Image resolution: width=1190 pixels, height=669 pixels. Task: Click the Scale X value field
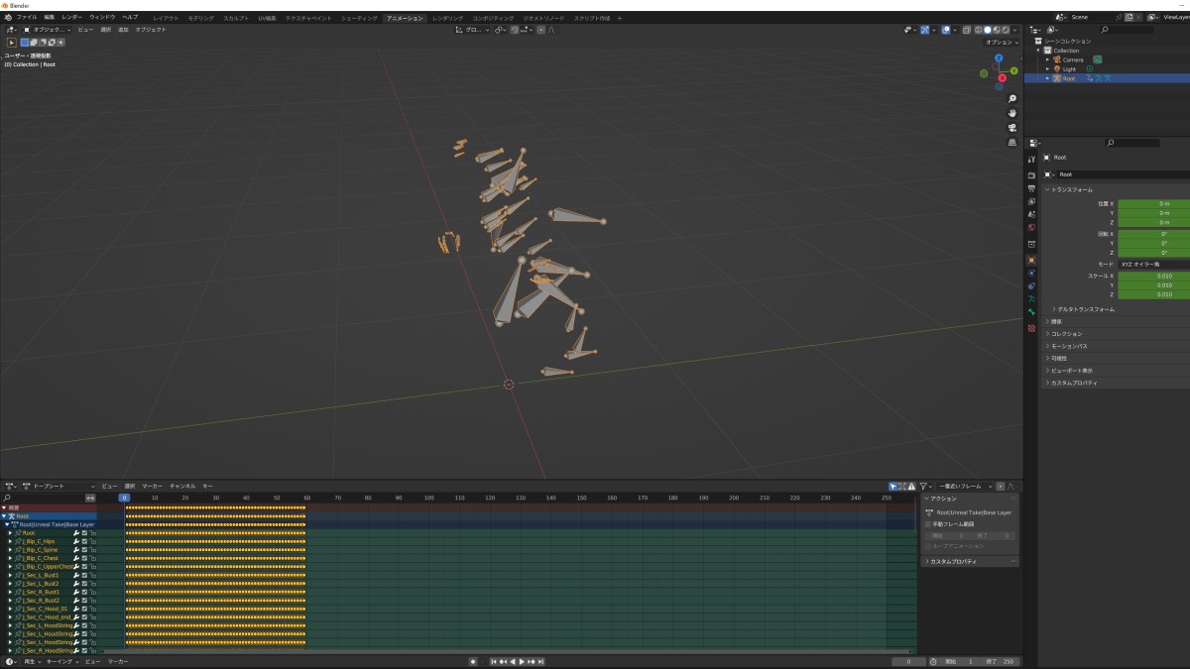[x=1153, y=276]
